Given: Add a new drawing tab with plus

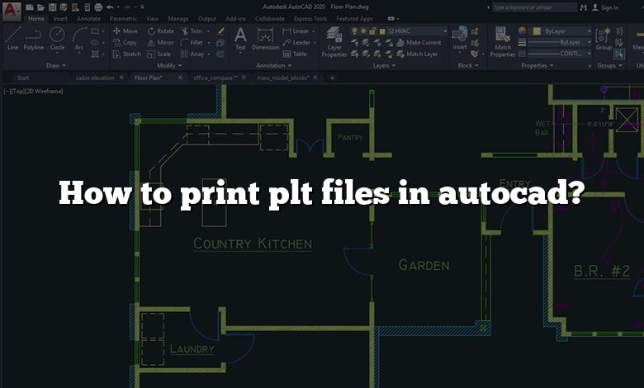Looking at the screenshot, I should [x=332, y=78].
